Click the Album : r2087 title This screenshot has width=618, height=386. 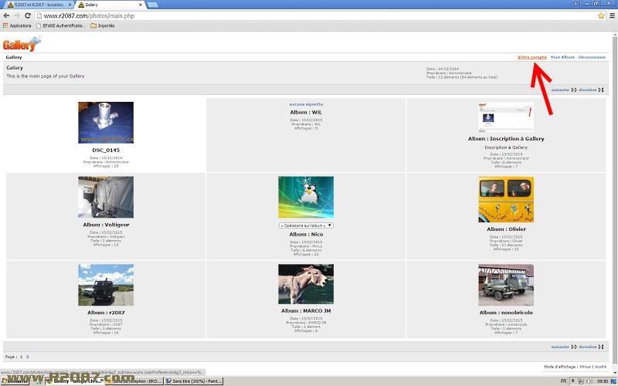coord(106,313)
